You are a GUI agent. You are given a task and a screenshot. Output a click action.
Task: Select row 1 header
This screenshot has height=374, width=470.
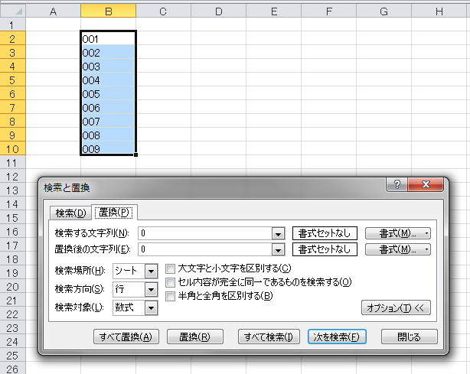(x=12, y=24)
